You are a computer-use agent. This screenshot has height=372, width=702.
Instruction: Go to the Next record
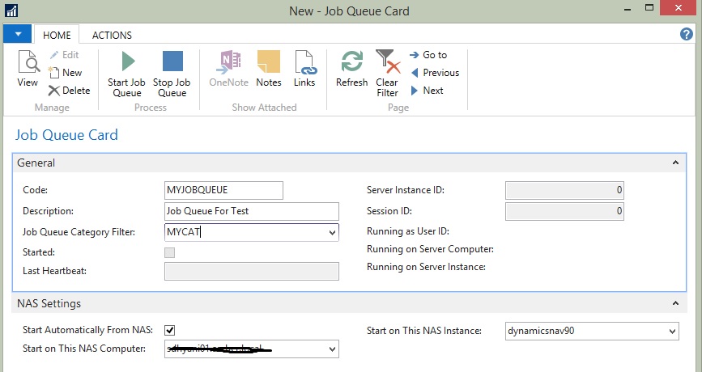click(x=428, y=91)
